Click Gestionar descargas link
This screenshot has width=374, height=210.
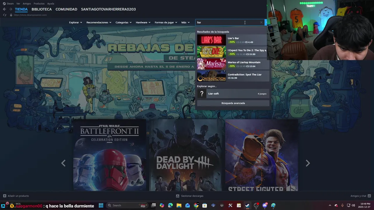point(192,196)
